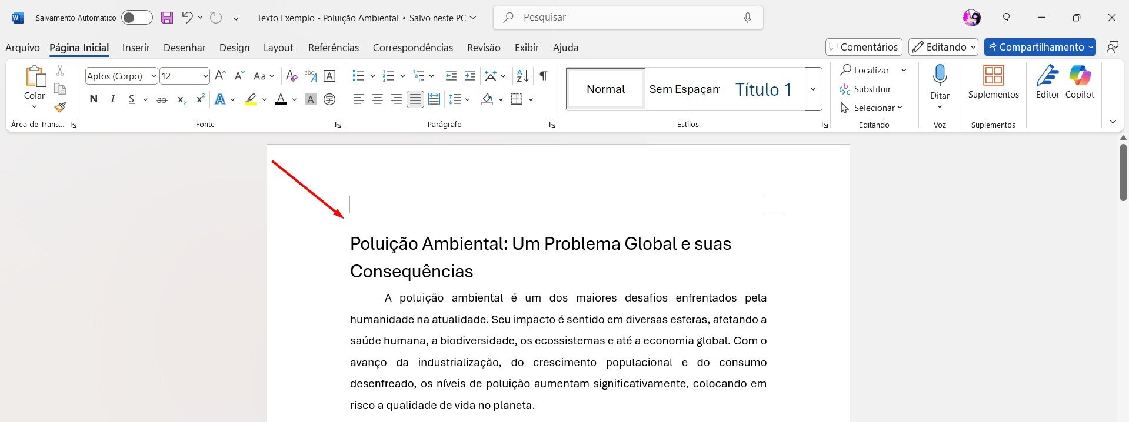1129x422 pixels.
Task: Increase paragraph indent
Action: click(470, 75)
